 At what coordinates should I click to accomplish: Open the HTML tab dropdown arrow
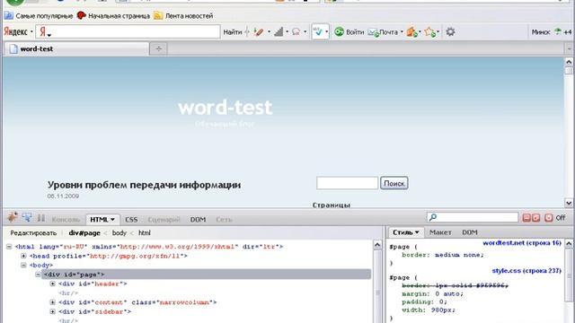pyautogui.click(x=112, y=219)
